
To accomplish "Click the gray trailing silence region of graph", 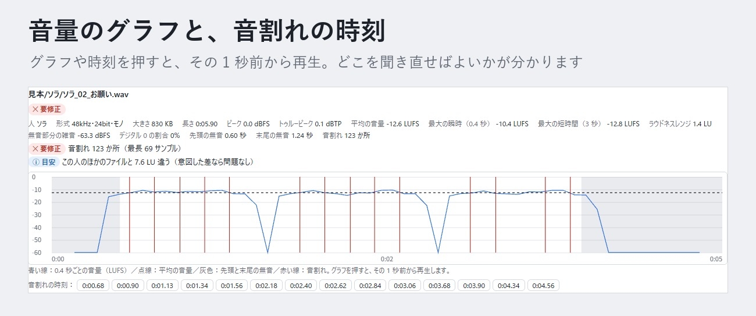I will pos(652,215).
